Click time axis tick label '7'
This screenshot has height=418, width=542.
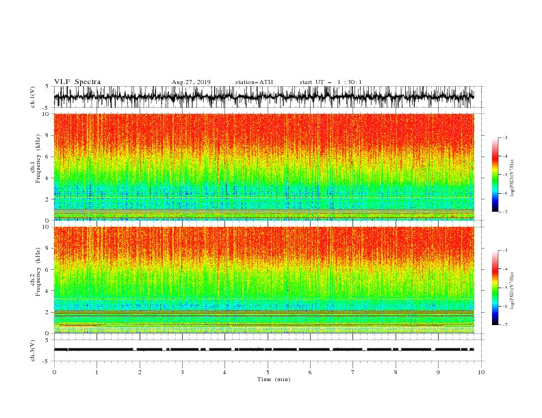353,372
